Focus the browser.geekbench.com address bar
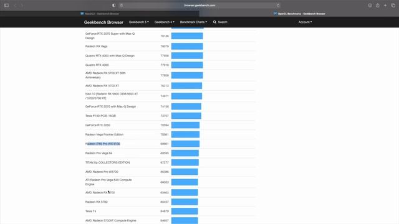Image resolution: width=399 pixels, height=224 pixels. 199,6
